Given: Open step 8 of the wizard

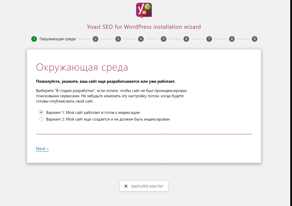Looking at the screenshot, I should pos(232,39).
